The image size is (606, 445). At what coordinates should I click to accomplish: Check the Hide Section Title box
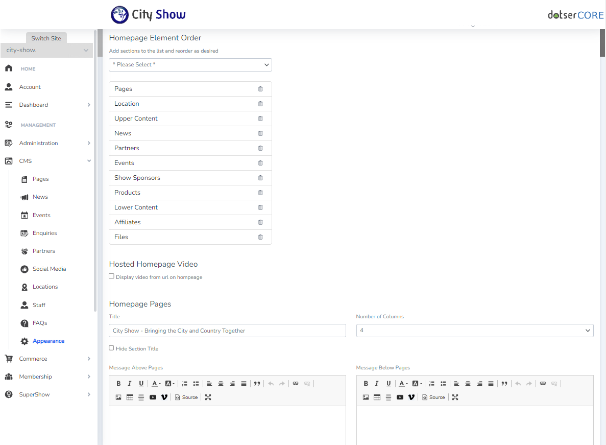tap(112, 348)
